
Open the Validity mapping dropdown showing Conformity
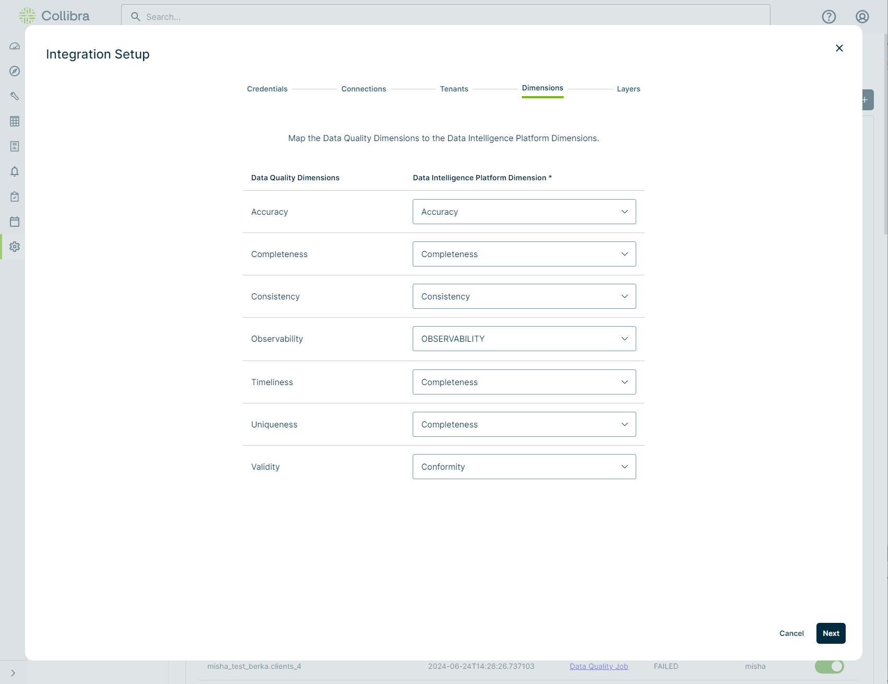524,467
